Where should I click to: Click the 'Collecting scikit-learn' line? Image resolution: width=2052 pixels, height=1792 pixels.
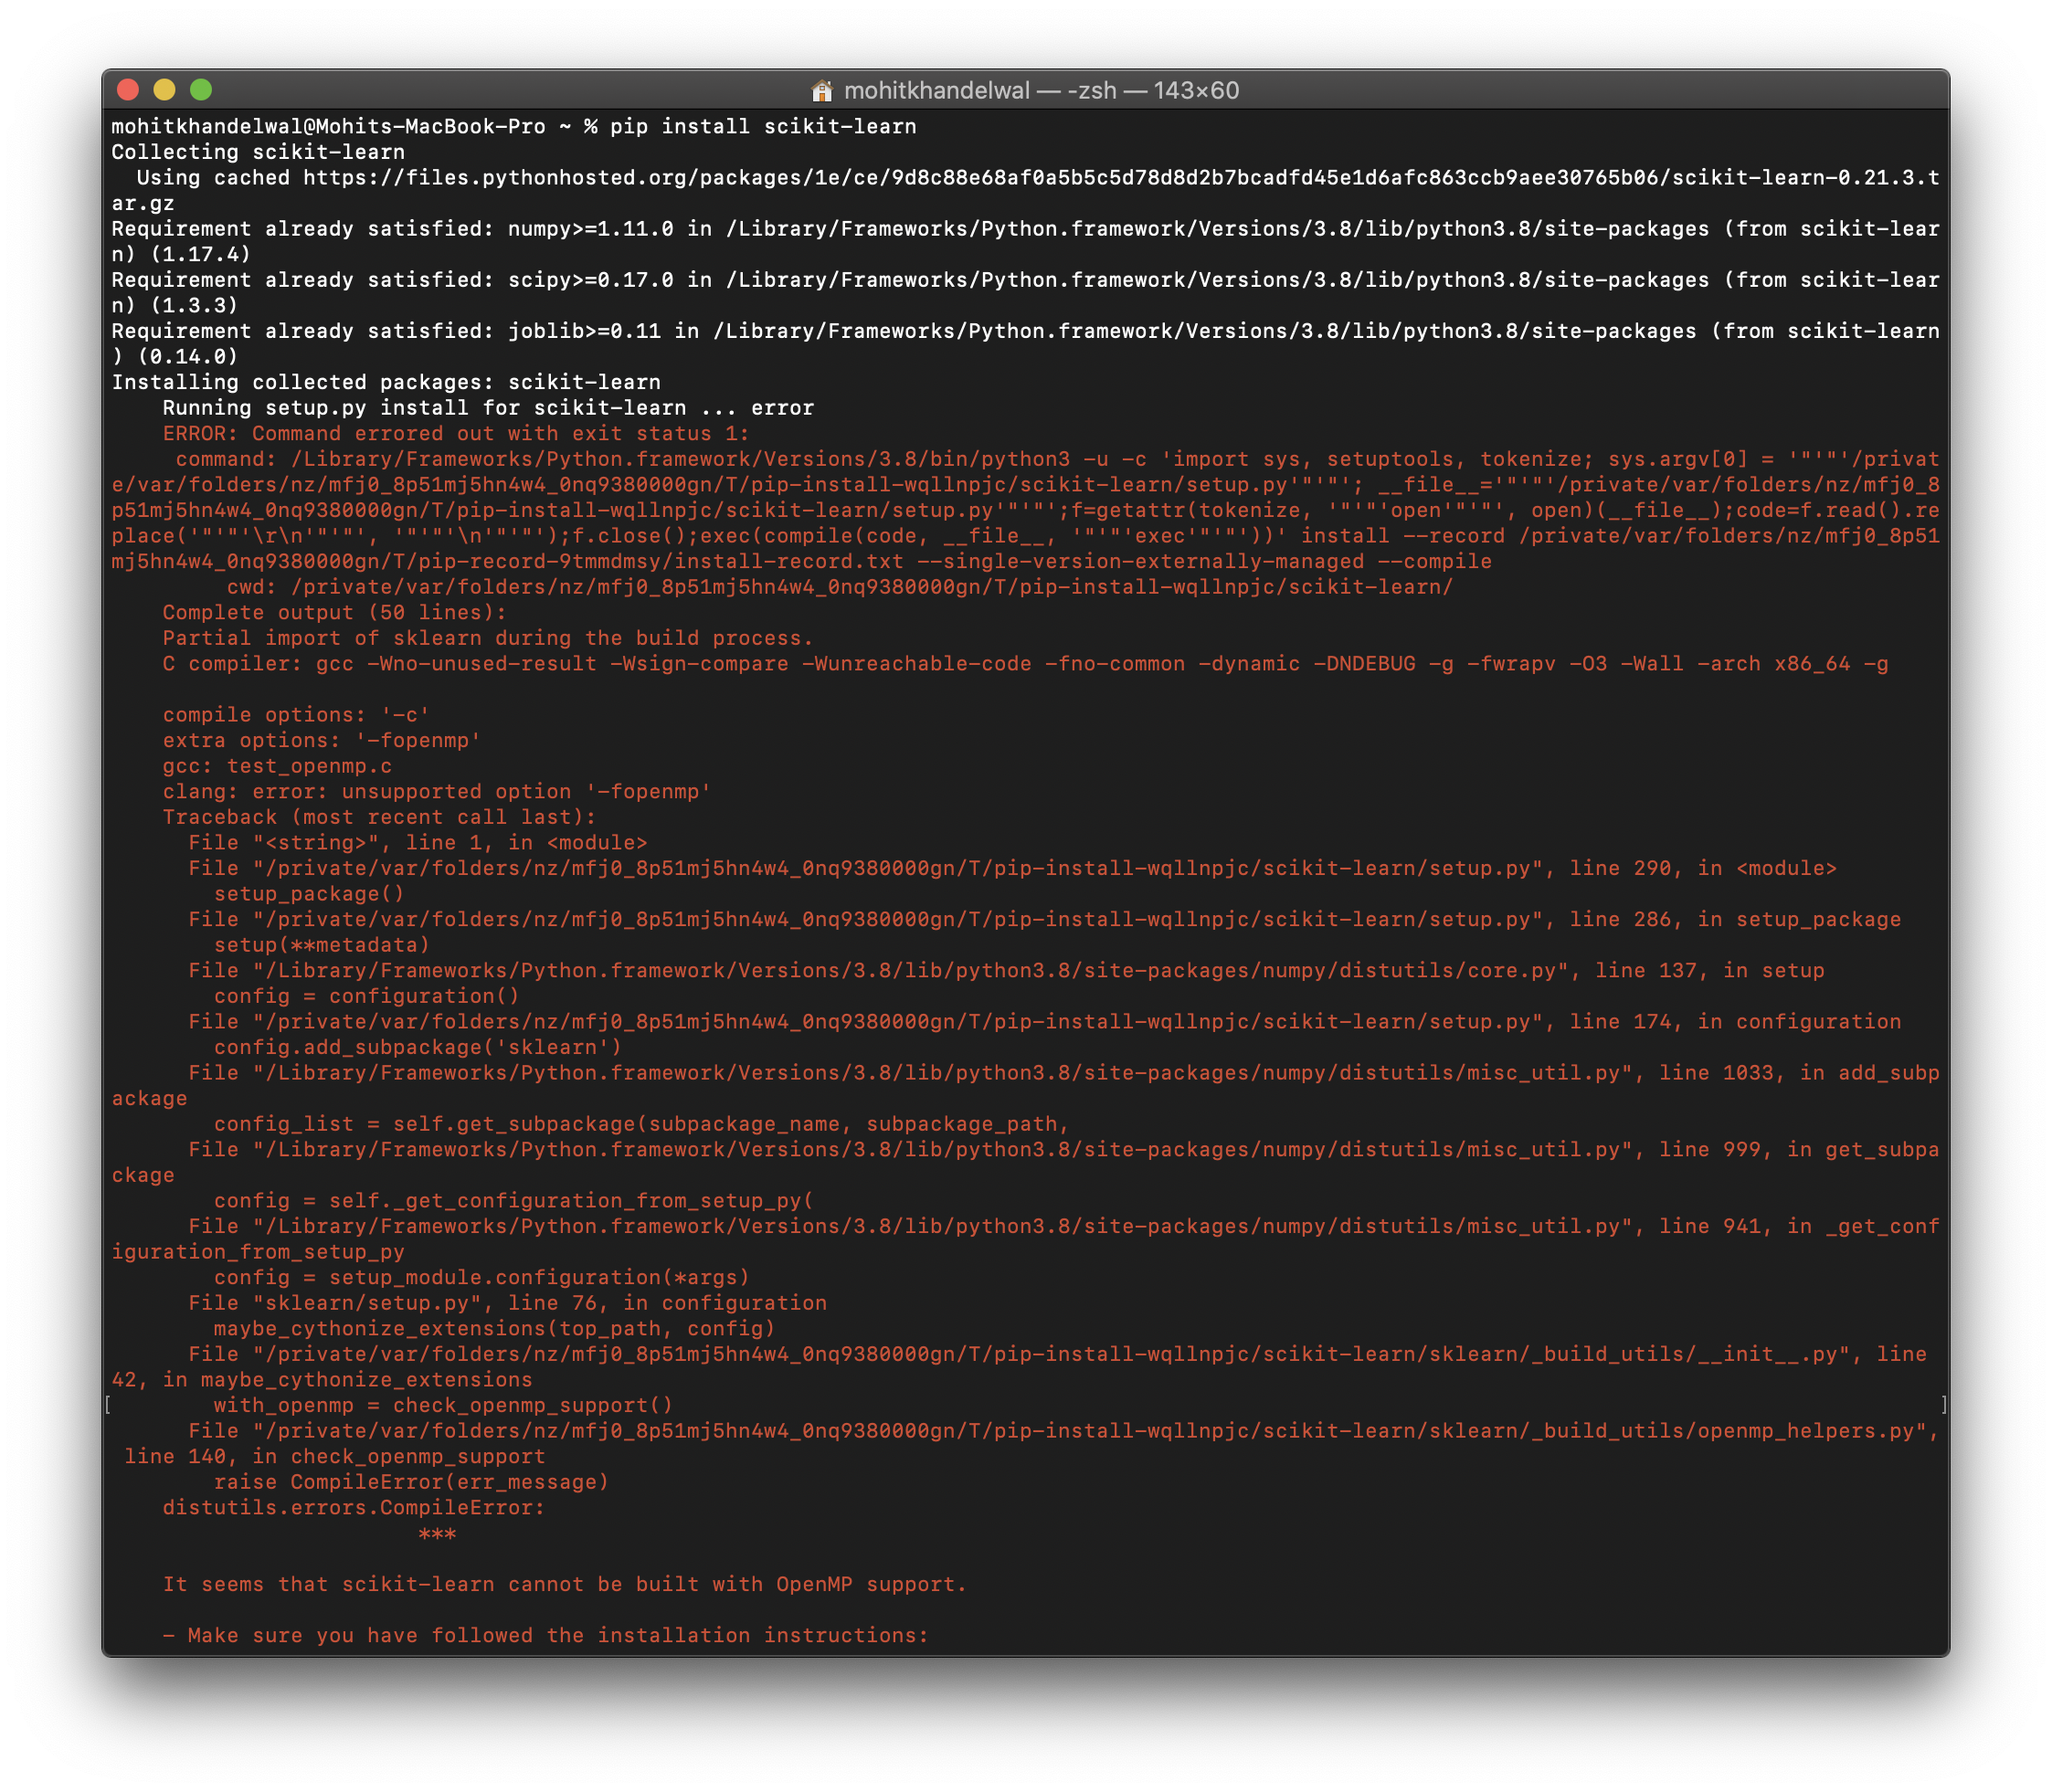click(x=259, y=152)
